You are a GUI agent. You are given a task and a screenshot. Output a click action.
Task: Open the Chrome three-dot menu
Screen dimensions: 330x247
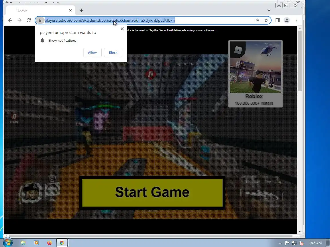296,20
